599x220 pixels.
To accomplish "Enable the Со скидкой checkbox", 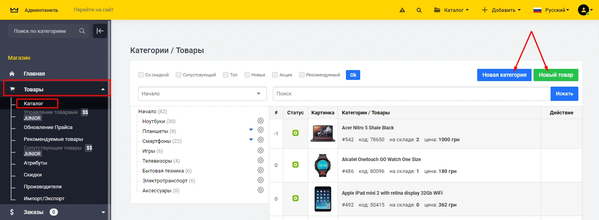I will 141,75.
